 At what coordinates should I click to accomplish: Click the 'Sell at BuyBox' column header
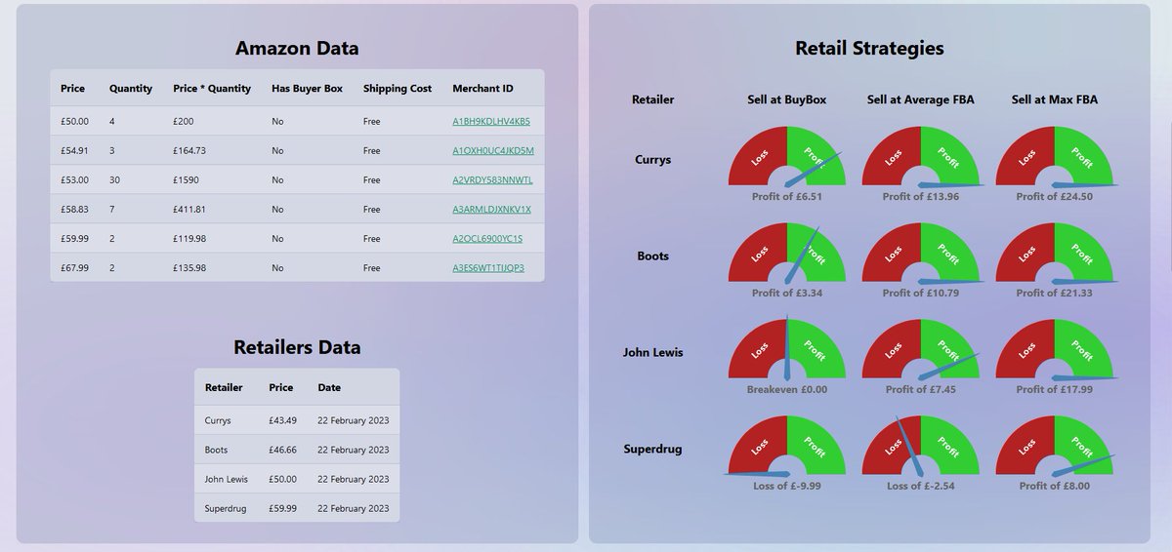pyautogui.click(x=787, y=99)
